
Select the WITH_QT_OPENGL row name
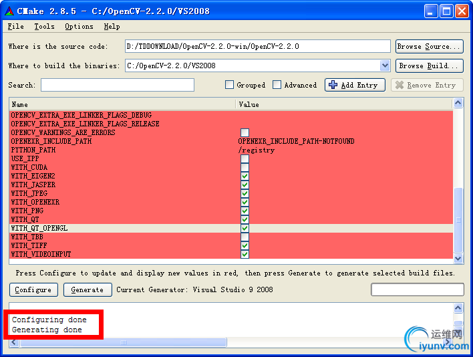(39, 228)
